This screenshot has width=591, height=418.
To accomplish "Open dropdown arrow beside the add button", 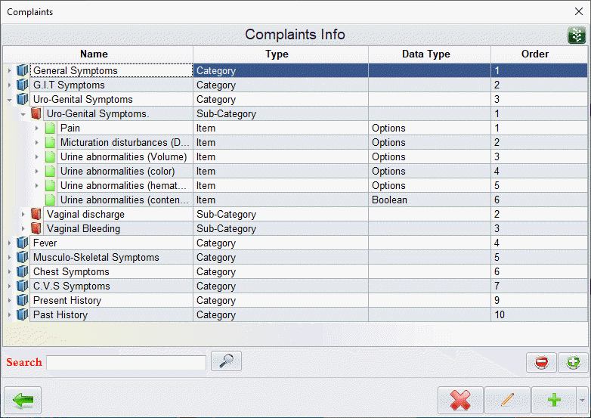I will [x=581, y=401].
